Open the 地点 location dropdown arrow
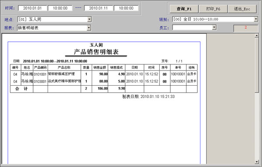262x167 pixels. tap(89, 19)
